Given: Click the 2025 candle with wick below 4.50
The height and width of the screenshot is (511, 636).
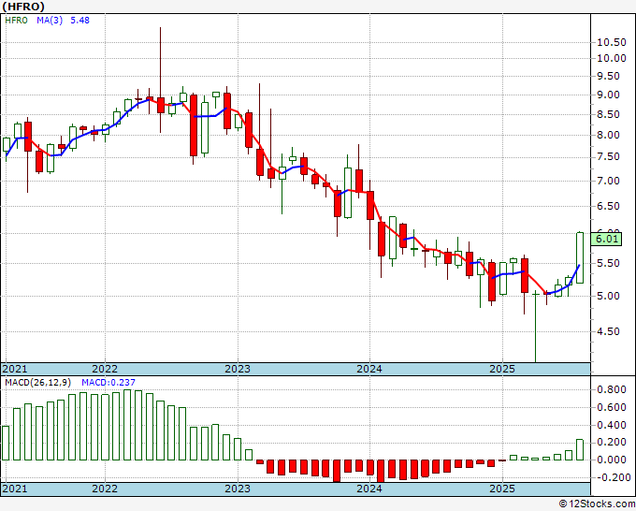Looking at the screenshot, I should (535, 327).
